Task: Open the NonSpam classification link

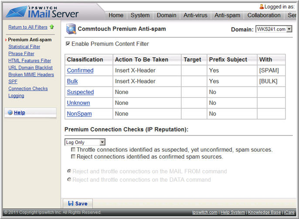Action: [x=79, y=114]
